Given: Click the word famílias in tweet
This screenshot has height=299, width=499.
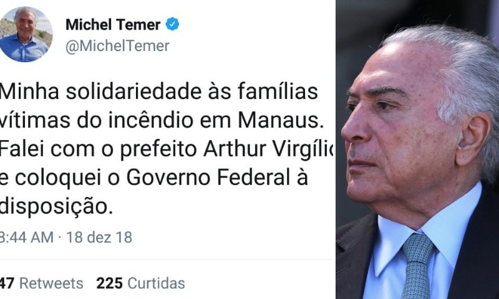Looking at the screenshot, I should 278,92.
